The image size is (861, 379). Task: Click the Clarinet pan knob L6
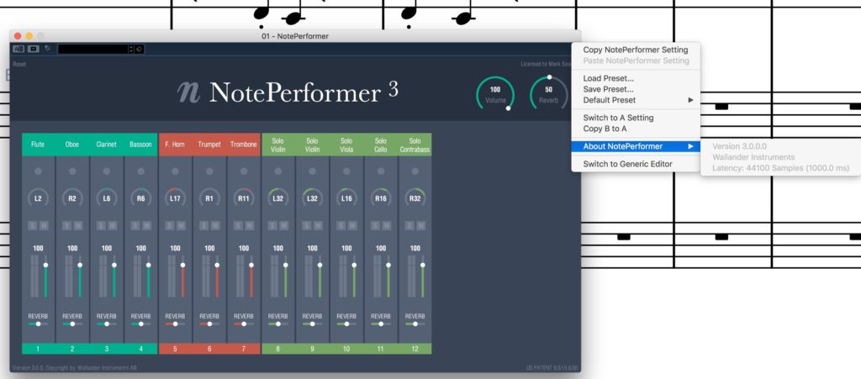(107, 198)
